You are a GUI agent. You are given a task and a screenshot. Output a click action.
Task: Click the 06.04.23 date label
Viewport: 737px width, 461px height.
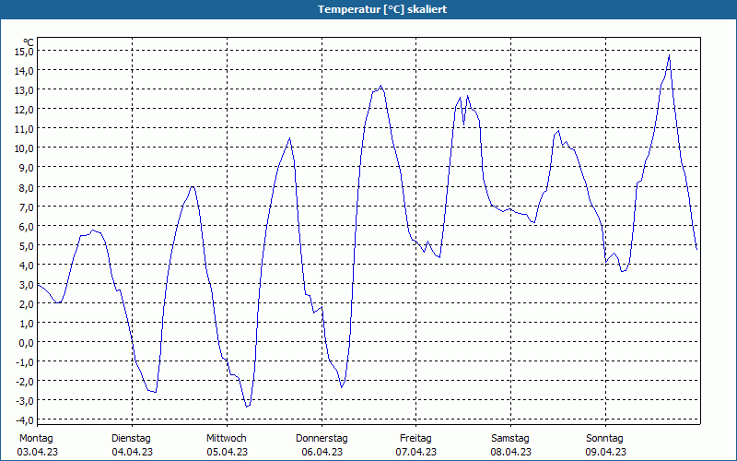click(x=322, y=452)
